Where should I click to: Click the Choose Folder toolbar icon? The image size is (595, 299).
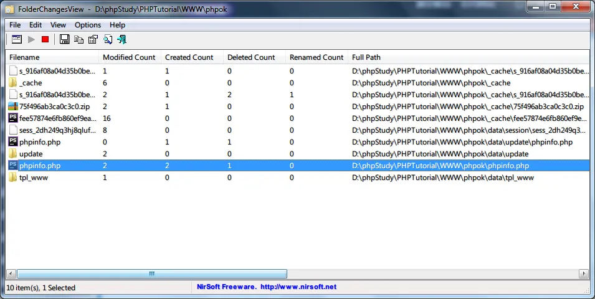tap(17, 40)
